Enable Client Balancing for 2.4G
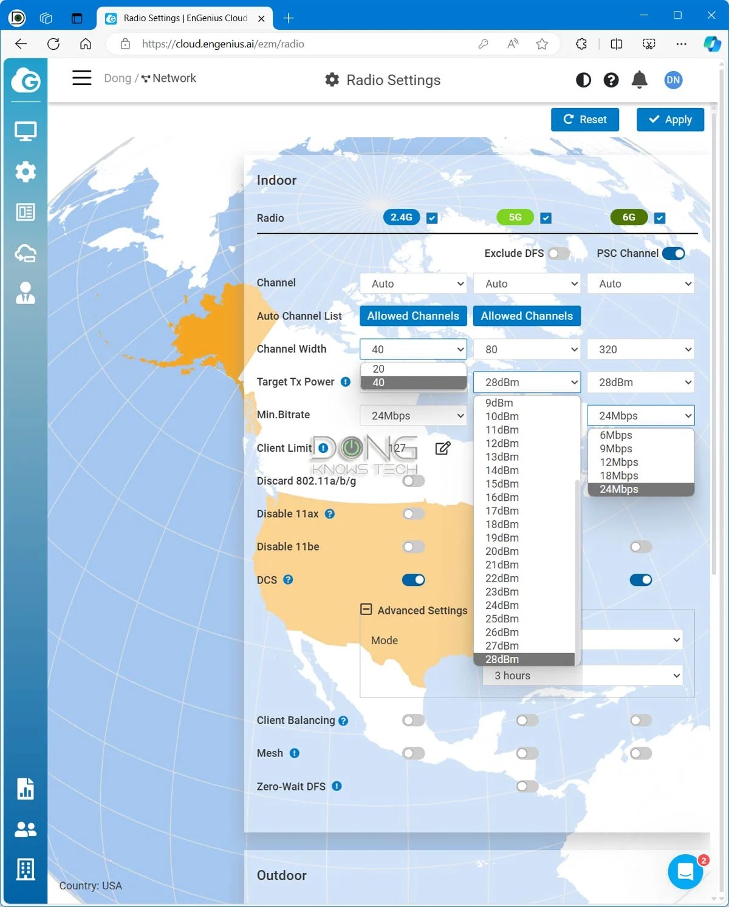 point(414,721)
